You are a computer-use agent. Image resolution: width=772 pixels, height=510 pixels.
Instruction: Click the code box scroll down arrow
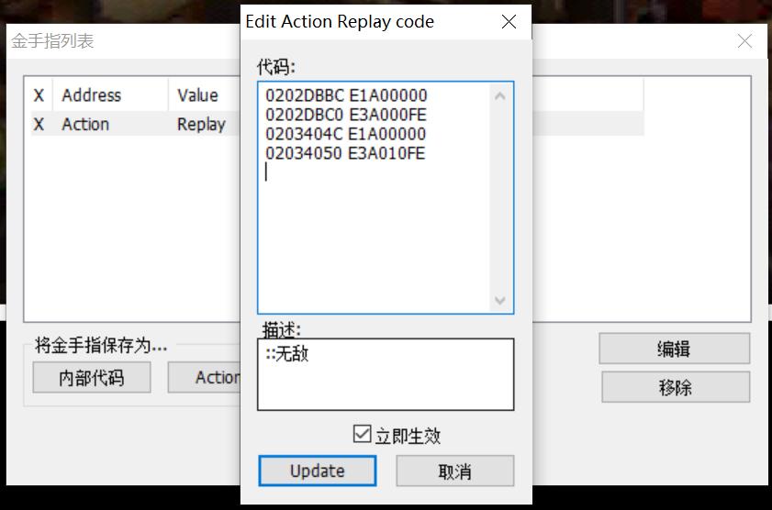(500, 300)
